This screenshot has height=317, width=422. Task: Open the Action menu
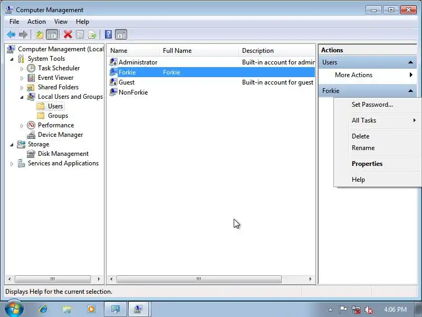[36, 22]
